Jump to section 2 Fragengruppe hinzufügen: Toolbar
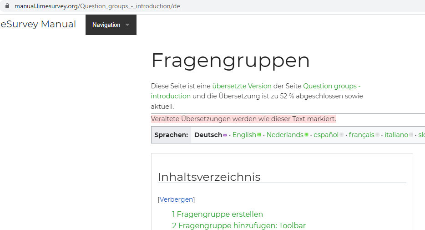 pyautogui.click(x=239, y=225)
